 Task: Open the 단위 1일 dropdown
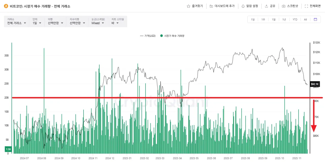point(37,23)
